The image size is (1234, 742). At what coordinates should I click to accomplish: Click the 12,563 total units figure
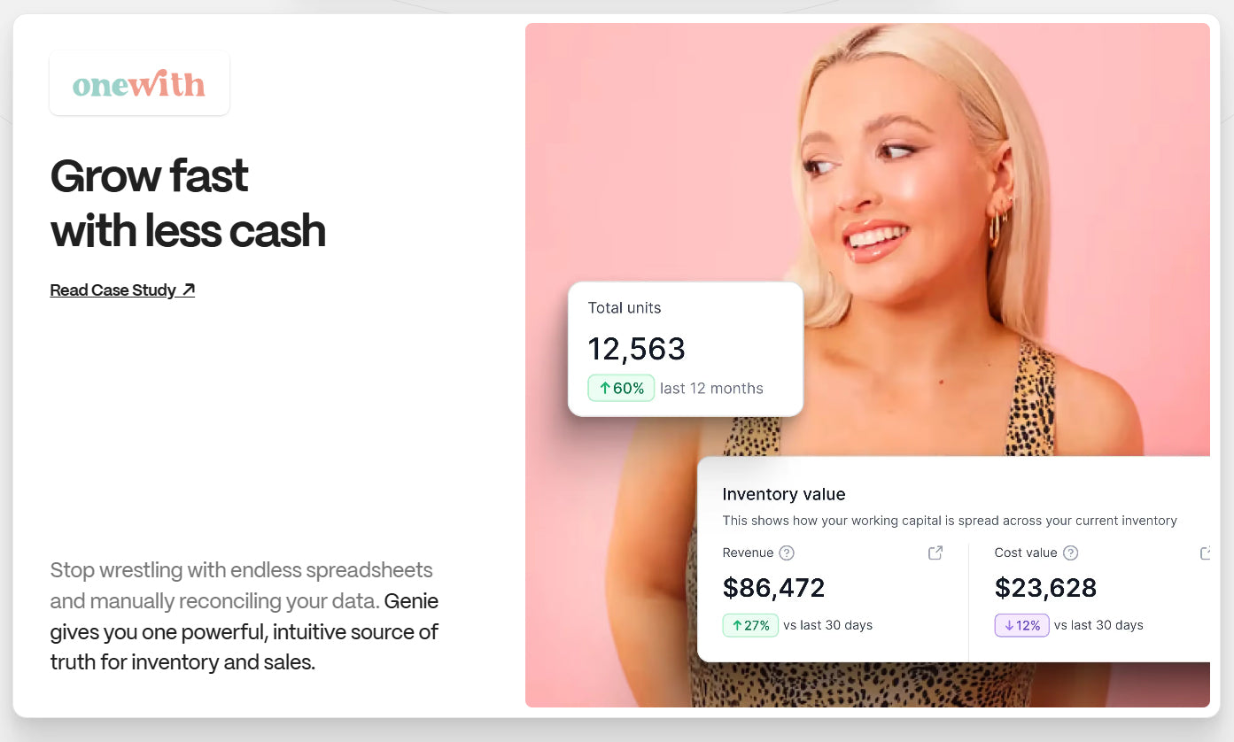point(637,349)
